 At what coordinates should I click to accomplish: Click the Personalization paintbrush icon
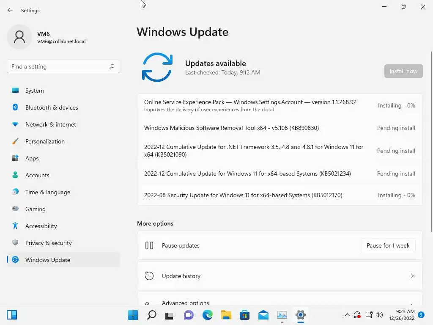15,141
